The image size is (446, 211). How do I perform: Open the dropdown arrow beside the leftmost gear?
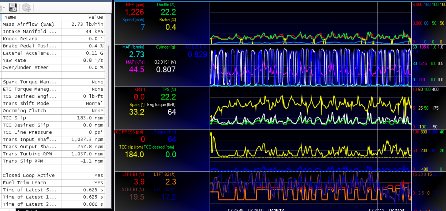click(4, 8)
